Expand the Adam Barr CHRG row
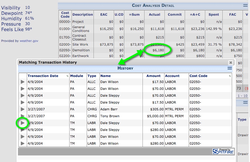250x162 pixels. click(x=23, y=109)
